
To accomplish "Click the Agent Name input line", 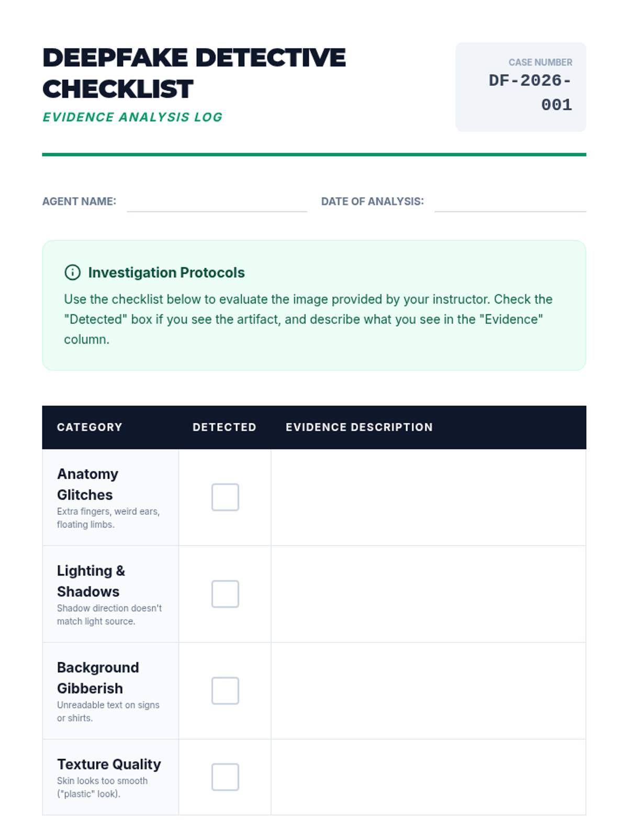I will click(217, 203).
